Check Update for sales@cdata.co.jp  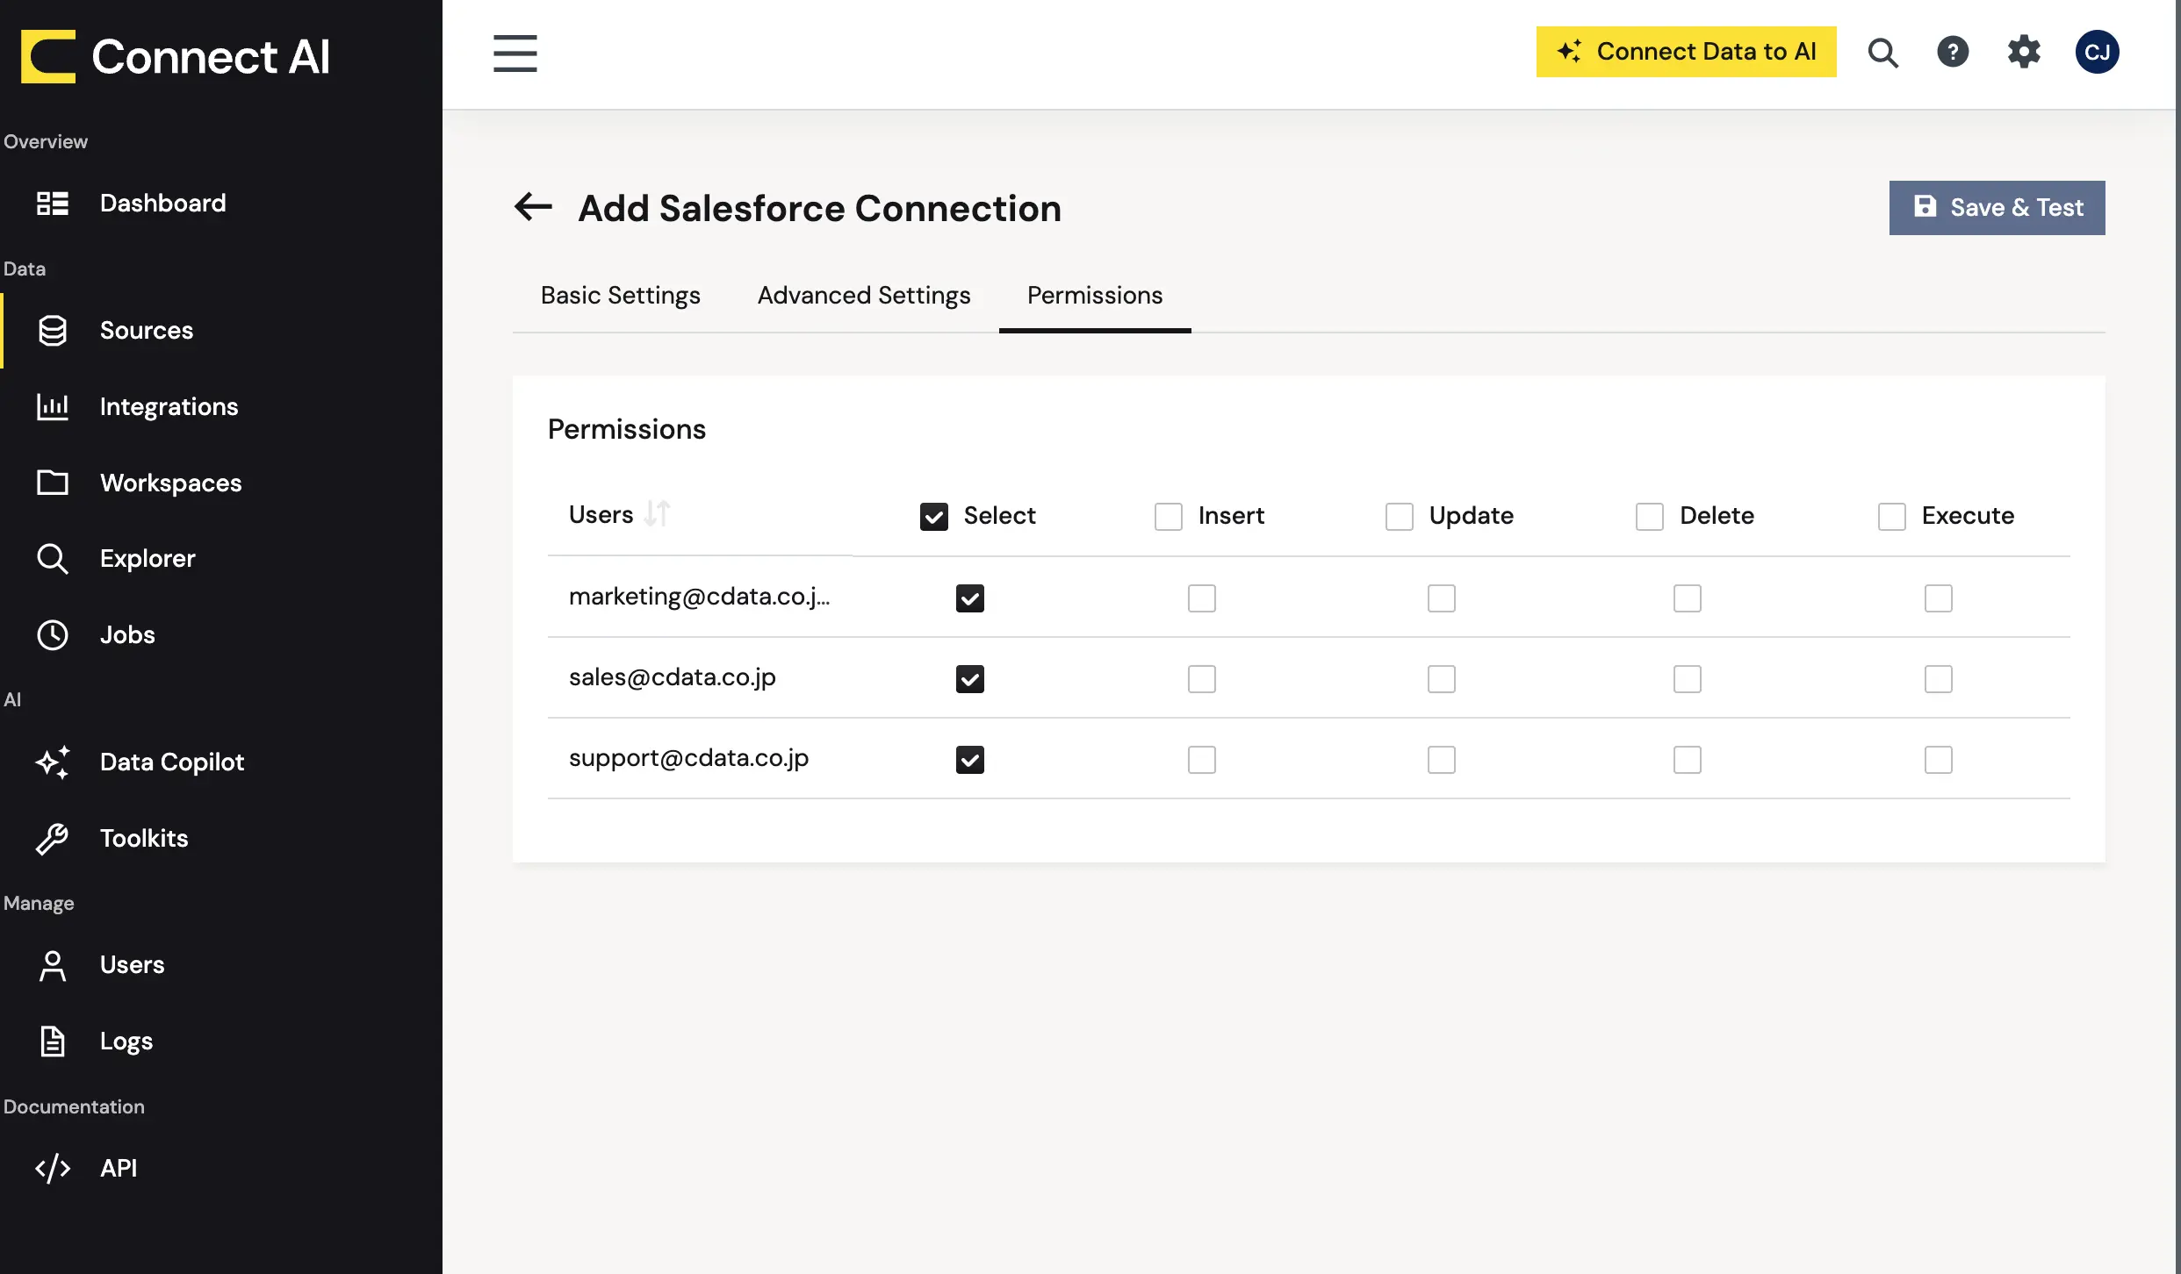pyautogui.click(x=1442, y=679)
